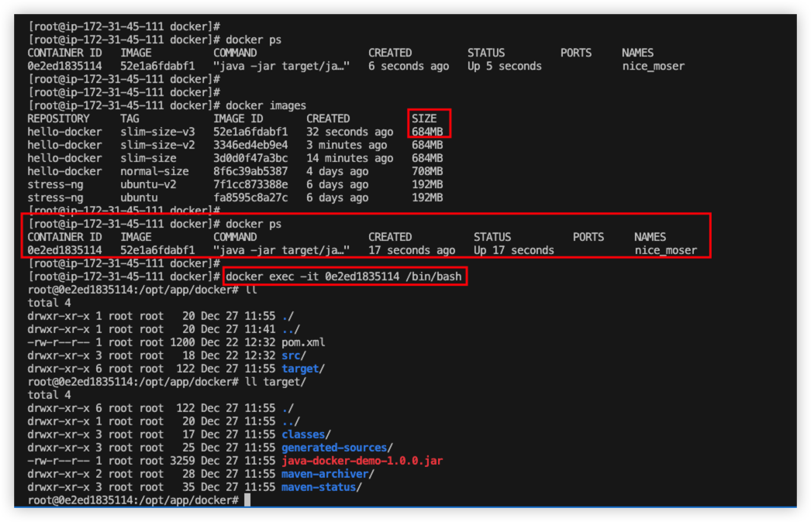Click the java-docker-demo-1.0.0.jar file name
811x522 pixels.
click(362, 461)
